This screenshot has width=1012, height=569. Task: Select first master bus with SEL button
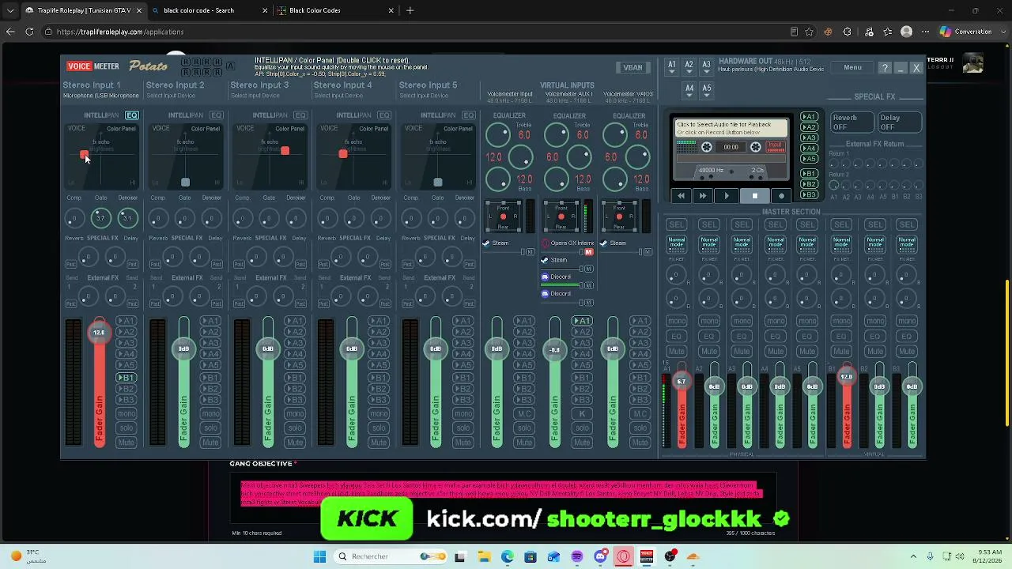(676, 225)
